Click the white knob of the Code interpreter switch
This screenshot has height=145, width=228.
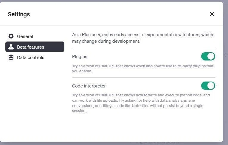click(x=211, y=86)
